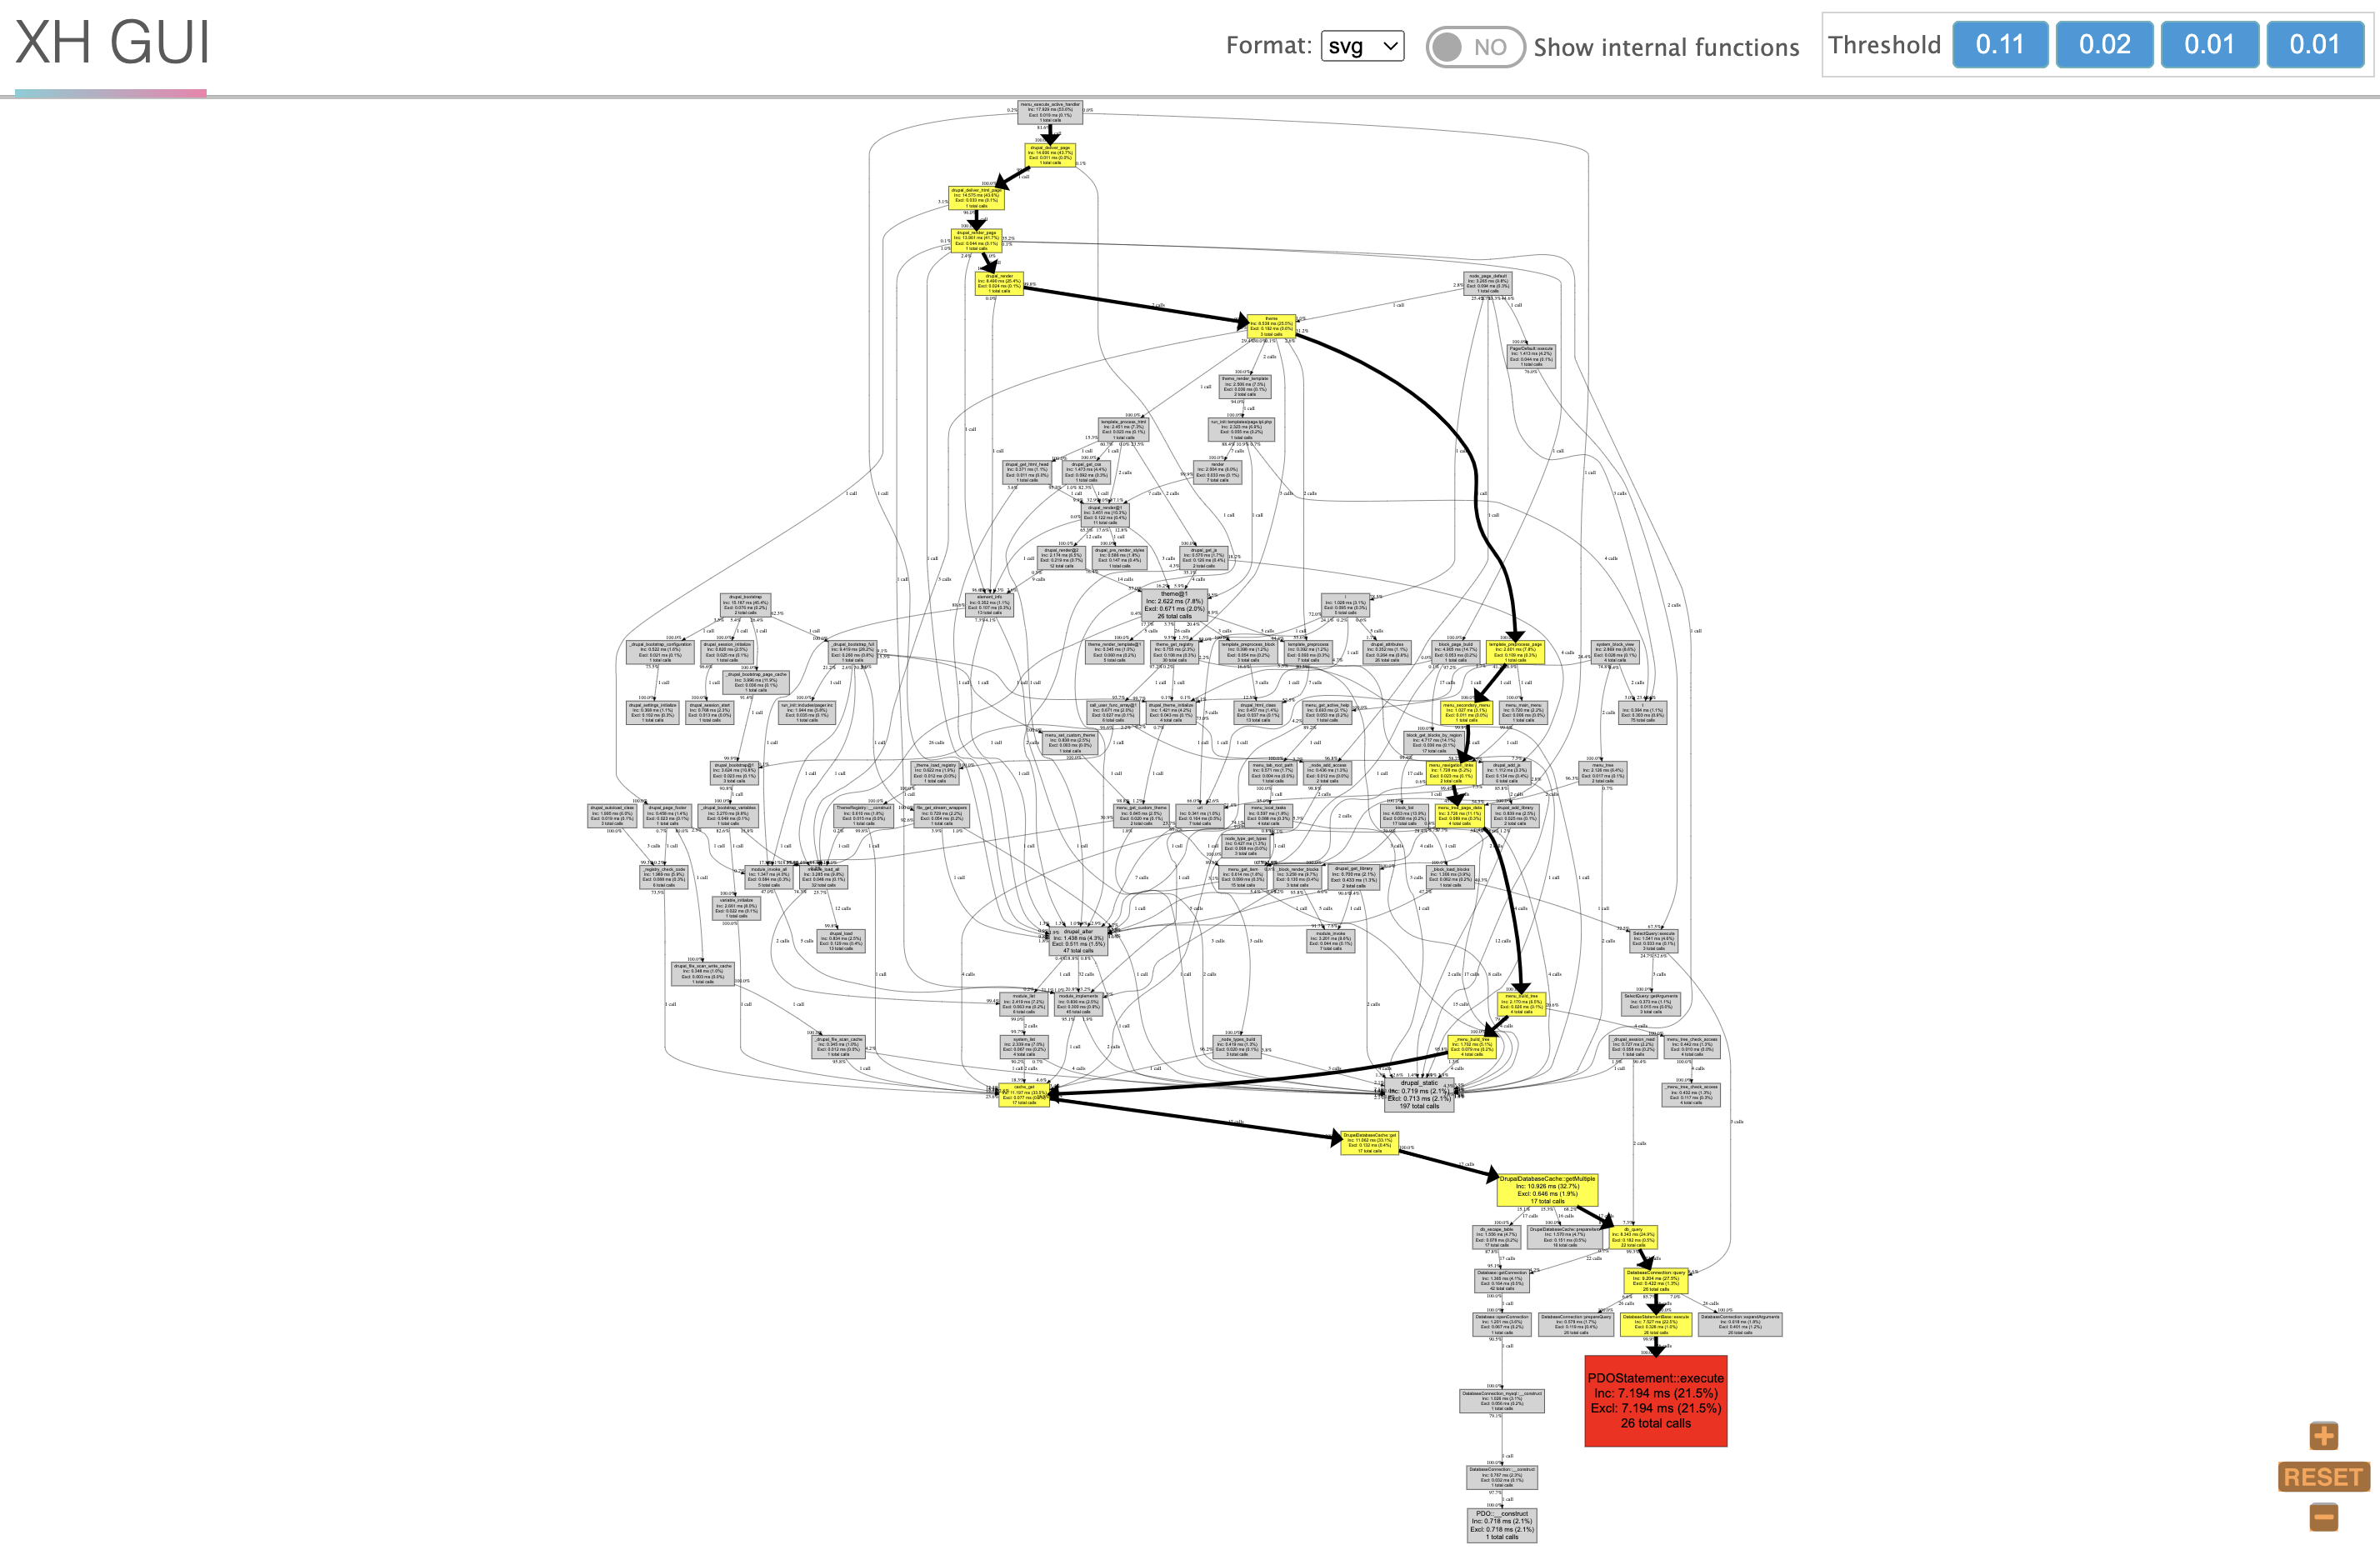Click the 0.02 threshold button
Screen dimensions: 2380x1565
[2104, 45]
